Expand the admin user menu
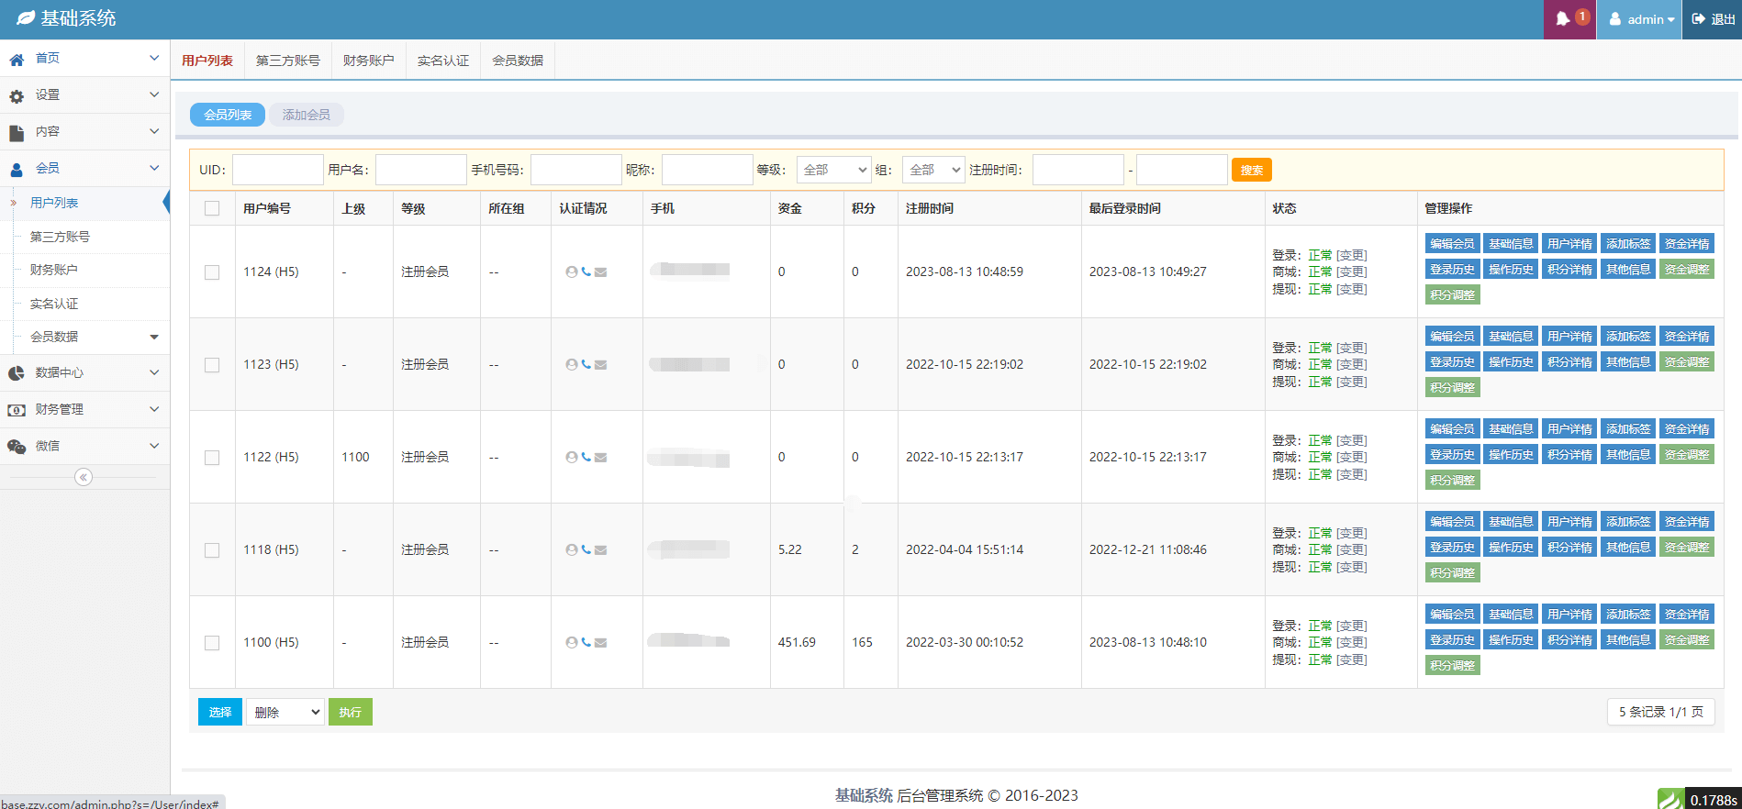 (1643, 19)
